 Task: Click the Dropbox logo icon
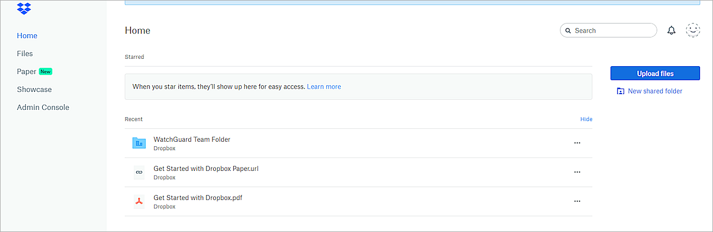(24, 8)
